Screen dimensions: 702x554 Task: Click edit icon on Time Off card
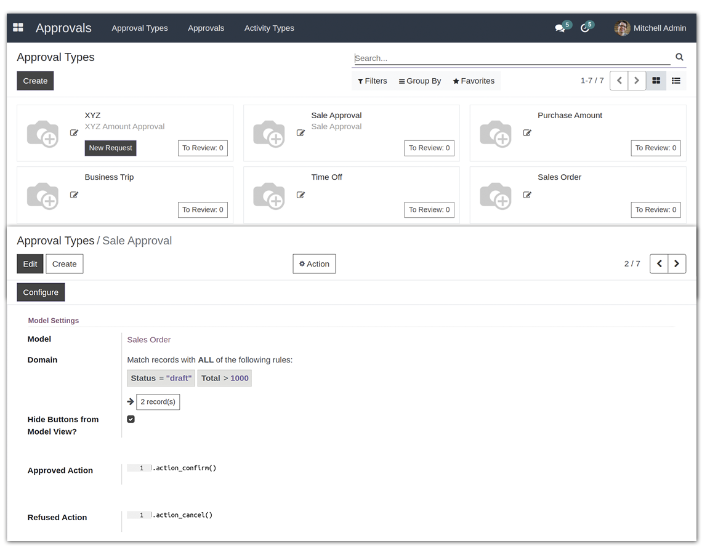point(301,195)
